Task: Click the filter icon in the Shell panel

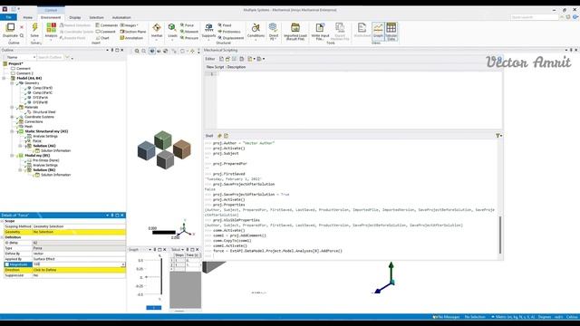Action: point(498,136)
